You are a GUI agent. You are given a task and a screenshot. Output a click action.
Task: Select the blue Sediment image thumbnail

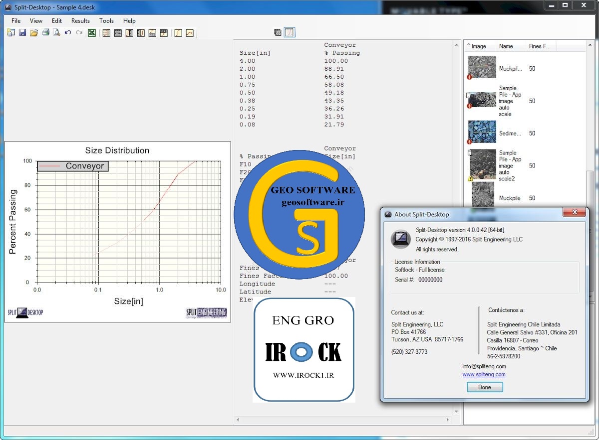click(x=482, y=132)
